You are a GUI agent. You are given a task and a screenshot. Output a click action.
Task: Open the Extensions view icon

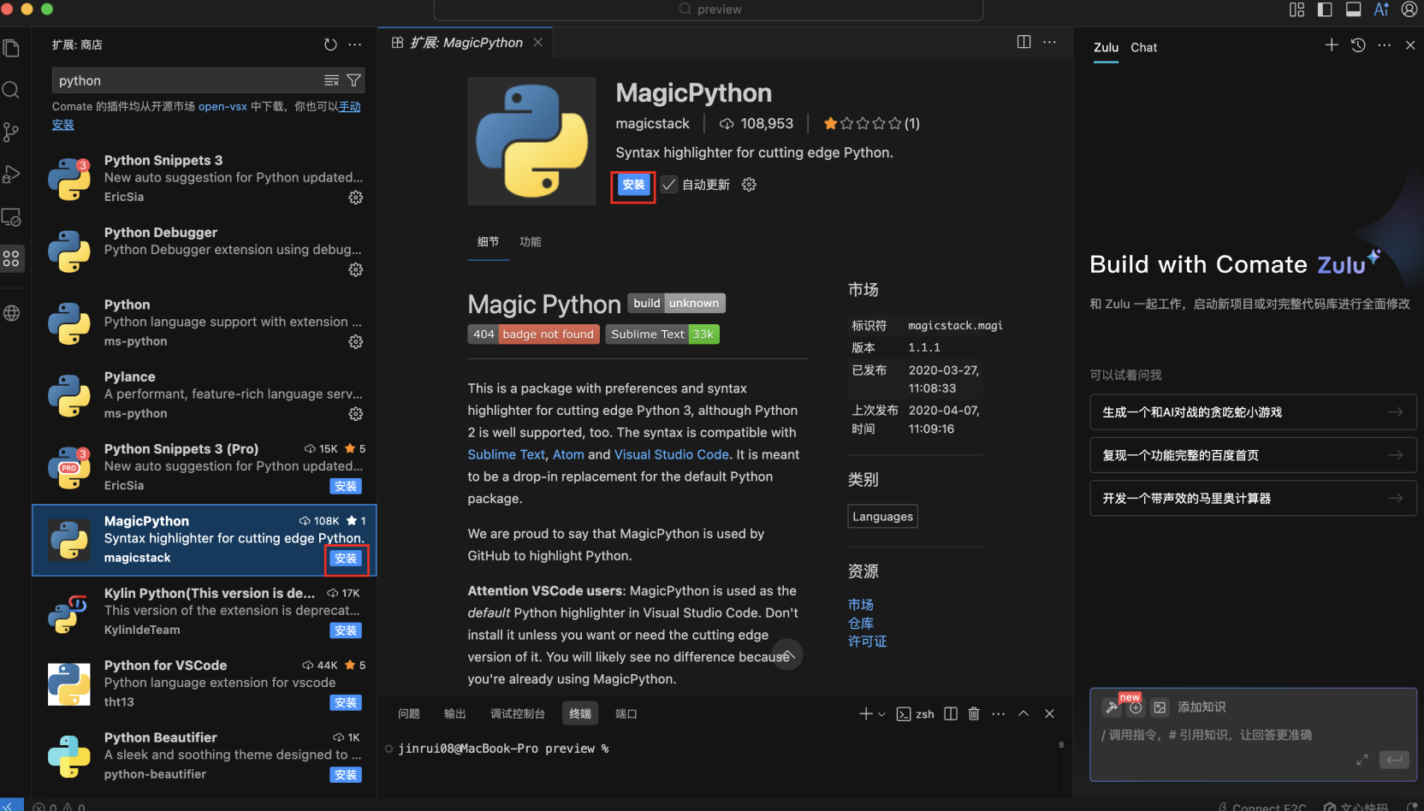point(11,258)
